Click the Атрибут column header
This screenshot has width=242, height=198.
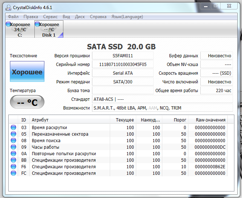[x=70, y=120]
